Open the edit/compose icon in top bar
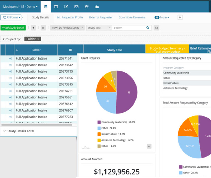 66,7
